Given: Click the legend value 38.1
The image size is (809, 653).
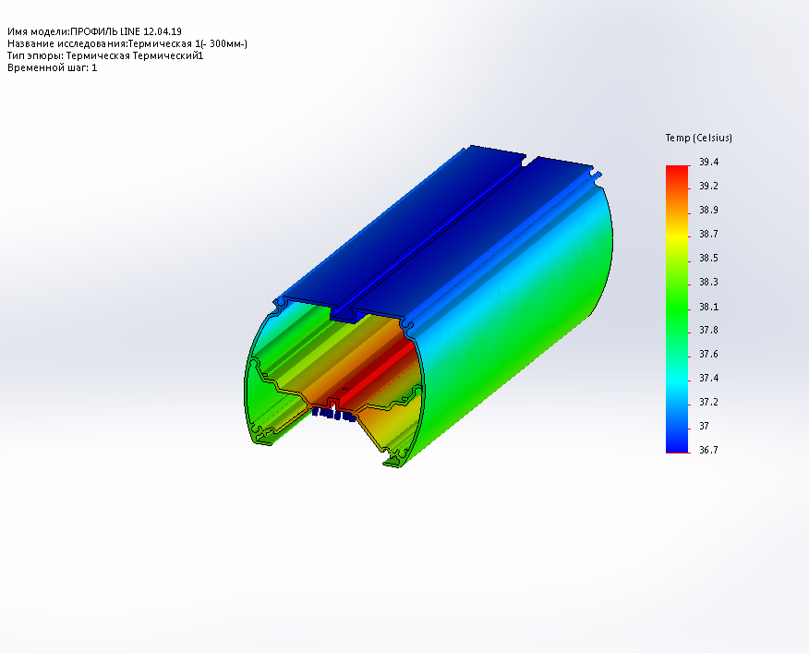Looking at the screenshot, I should click(x=708, y=308).
